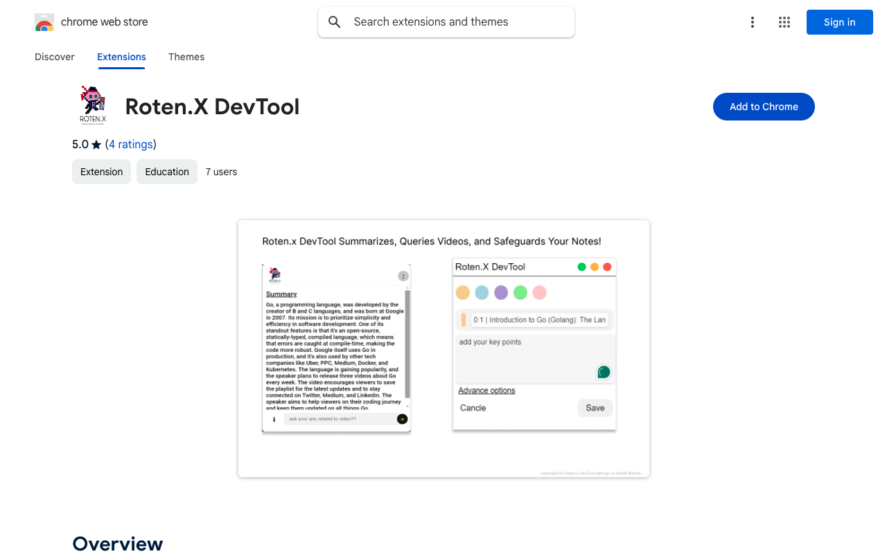
Task: Click the 5.0 rating value
Action: (80, 144)
